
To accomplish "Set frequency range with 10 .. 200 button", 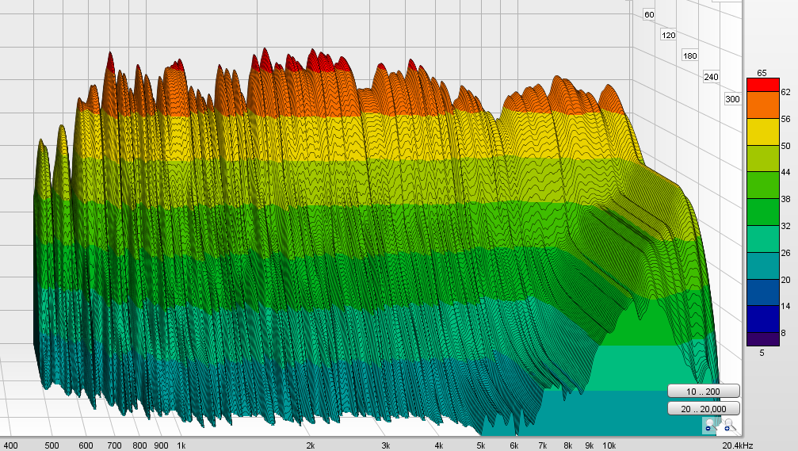I will click(x=704, y=392).
